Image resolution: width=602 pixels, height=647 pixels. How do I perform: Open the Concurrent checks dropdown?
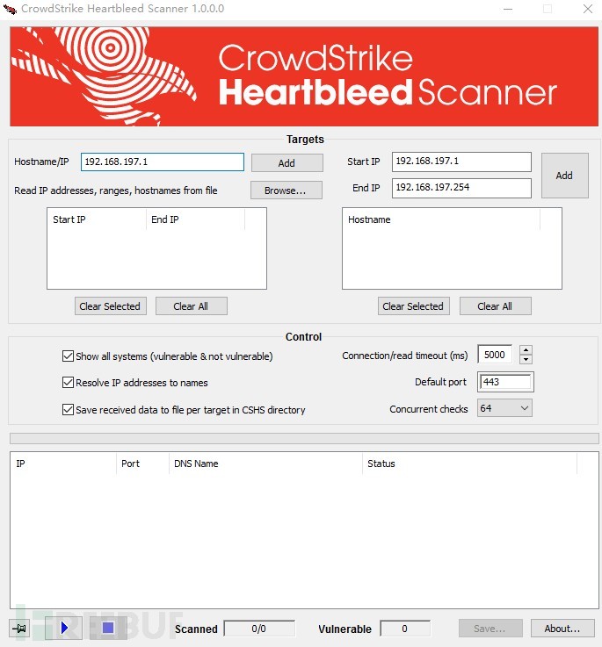tap(504, 408)
